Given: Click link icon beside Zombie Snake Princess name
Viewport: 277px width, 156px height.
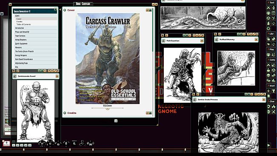Looking at the screenshot, I should [x=195, y=100].
